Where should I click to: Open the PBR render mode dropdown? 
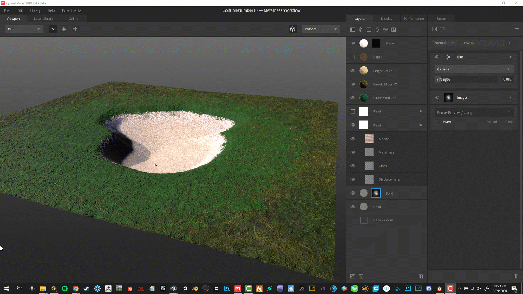24,29
